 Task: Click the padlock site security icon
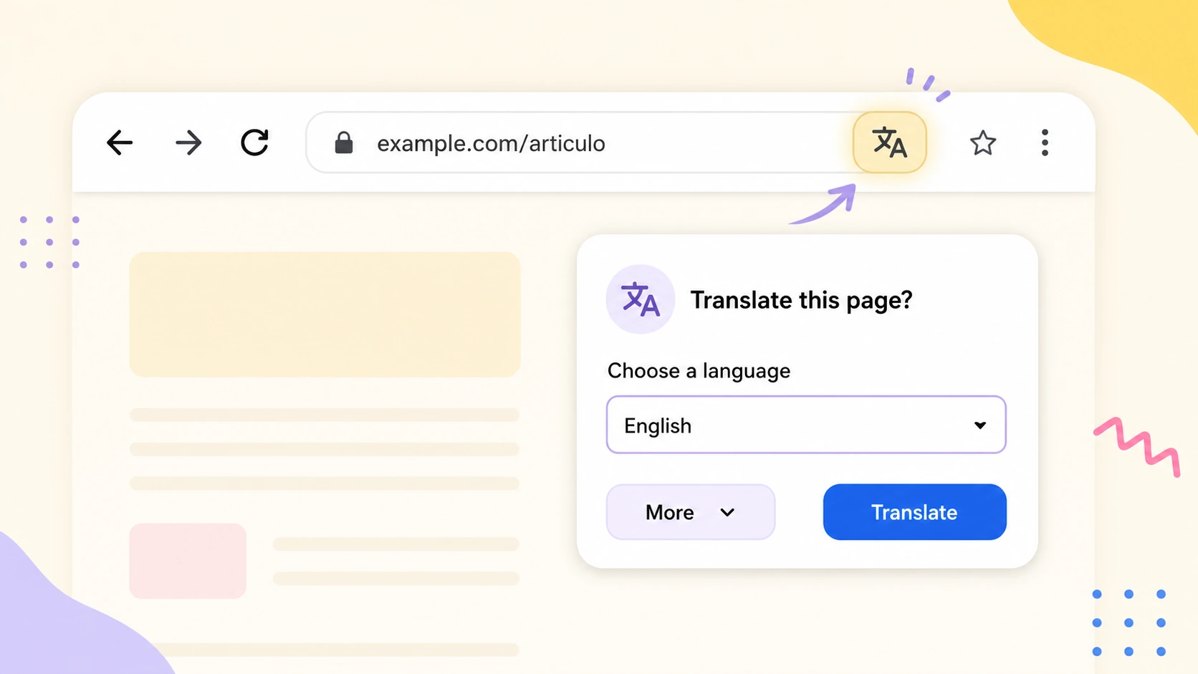pyautogui.click(x=344, y=143)
